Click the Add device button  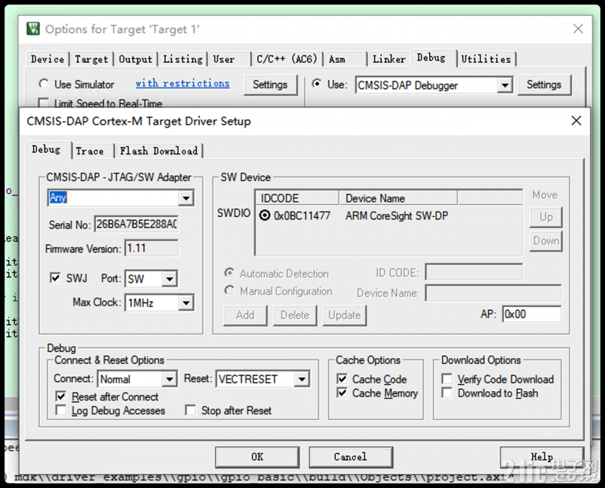[x=245, y=315]
